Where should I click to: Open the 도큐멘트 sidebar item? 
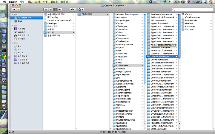coord(27,39)
